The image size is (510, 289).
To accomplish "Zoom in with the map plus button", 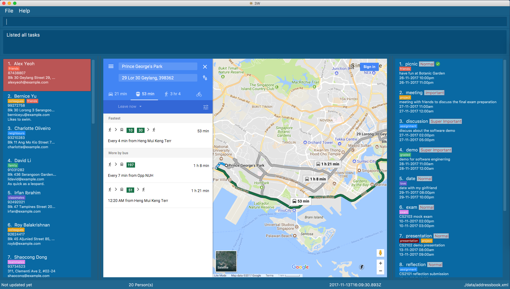I will point(380,263).
